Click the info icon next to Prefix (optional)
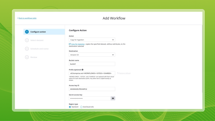 click(x=83, y=69)
